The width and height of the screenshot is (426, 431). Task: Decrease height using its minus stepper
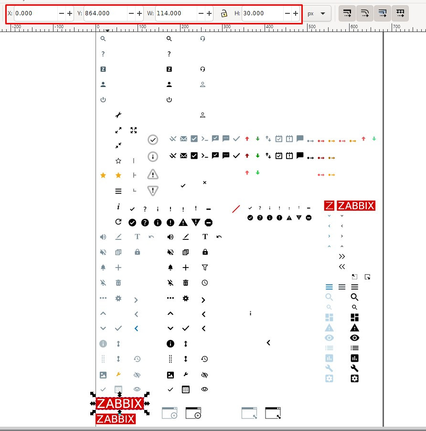(287, 13)
